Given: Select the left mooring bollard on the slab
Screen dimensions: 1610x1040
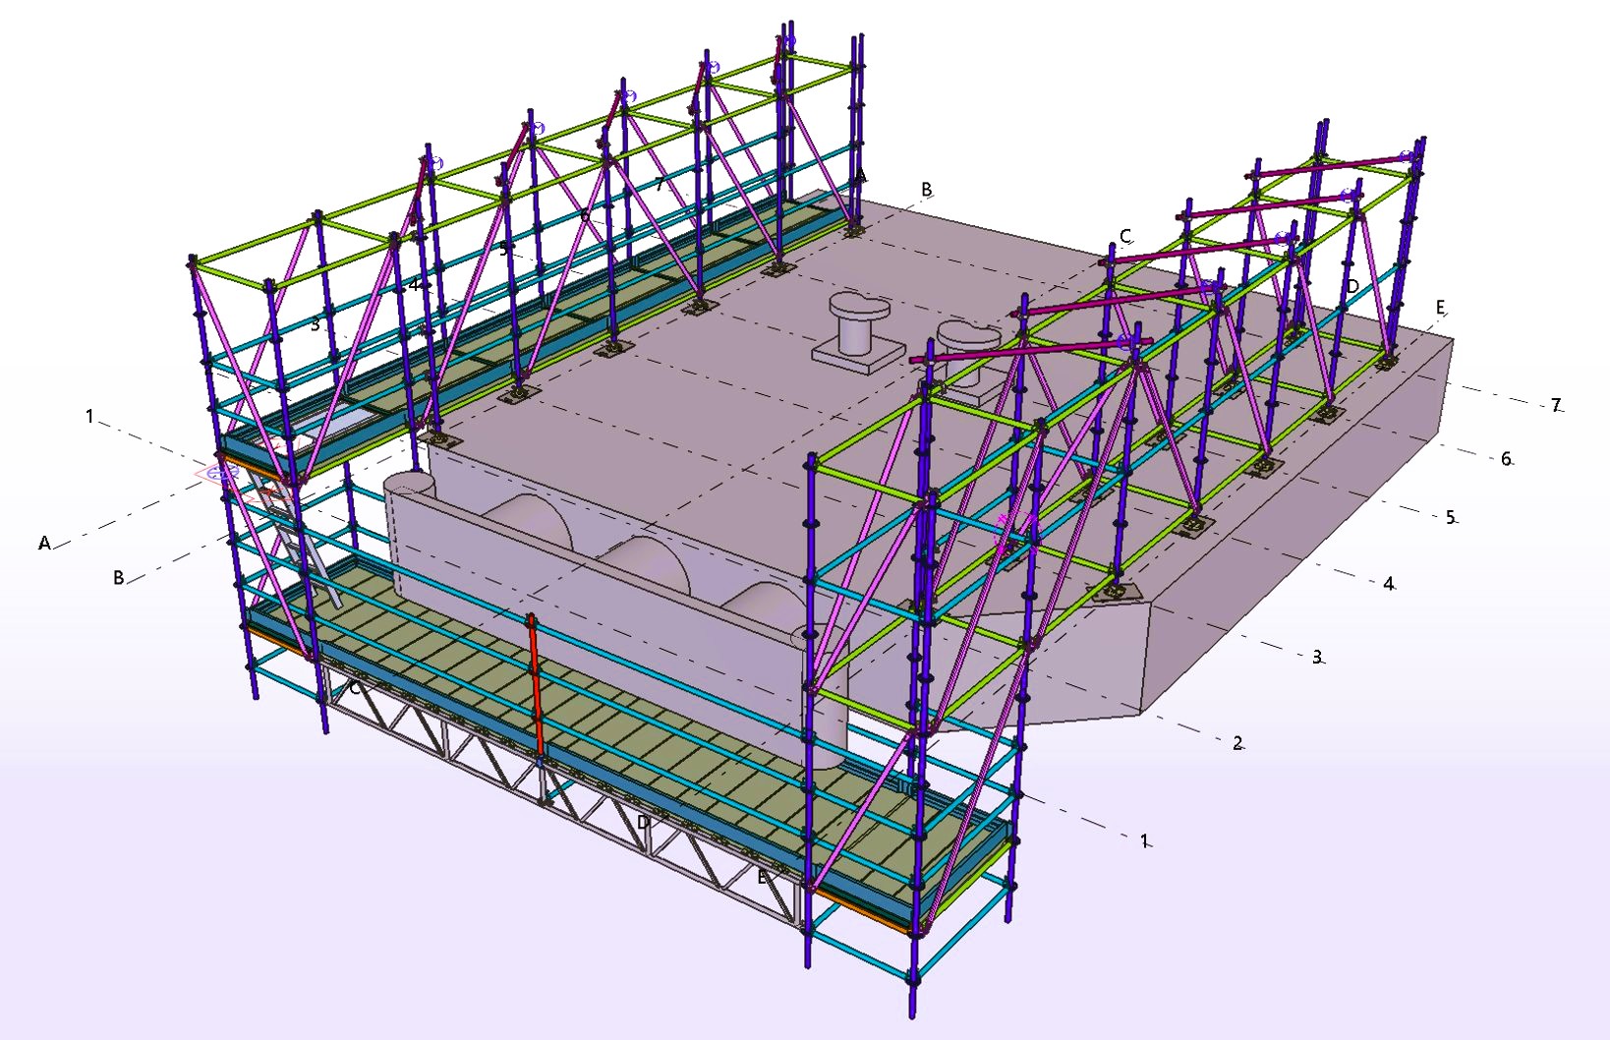Looking at the screenshot, I should click(859, 330).
